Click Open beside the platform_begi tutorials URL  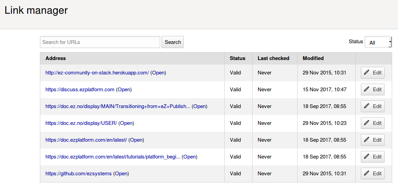(x=190, y=157)
